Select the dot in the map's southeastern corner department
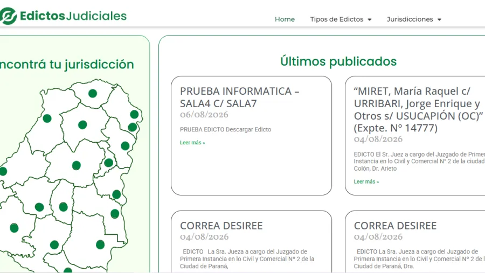The height and width of the screenshot is (273, 485). pos(100,244)
